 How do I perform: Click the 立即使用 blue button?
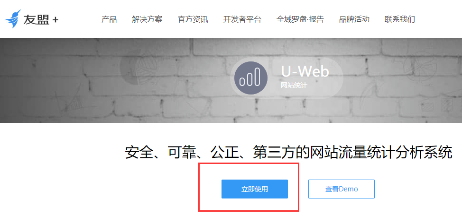coord(255,189)
